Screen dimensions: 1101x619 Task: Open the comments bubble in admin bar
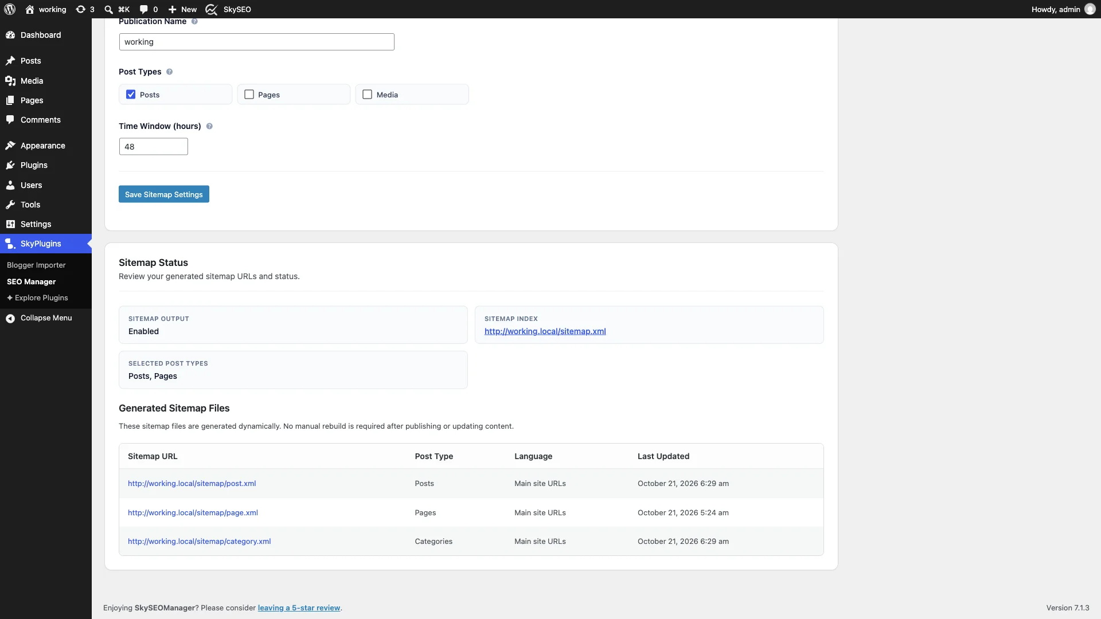(x=143, y=9)
